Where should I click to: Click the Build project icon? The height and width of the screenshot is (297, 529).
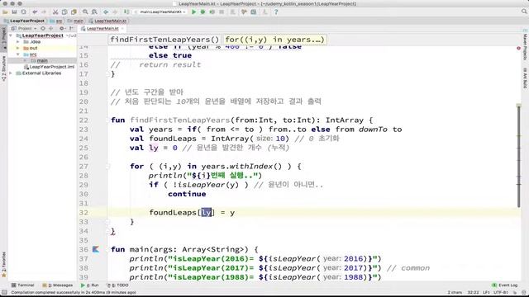pyautogui.click(x=126, y=12)
